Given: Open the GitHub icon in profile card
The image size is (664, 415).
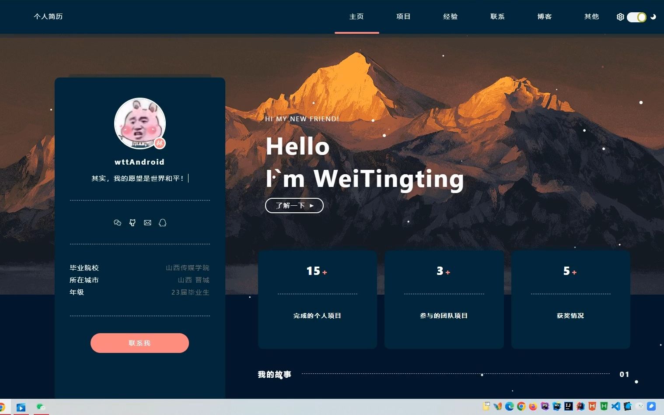Looking at the screenshot, I should 133,223.
